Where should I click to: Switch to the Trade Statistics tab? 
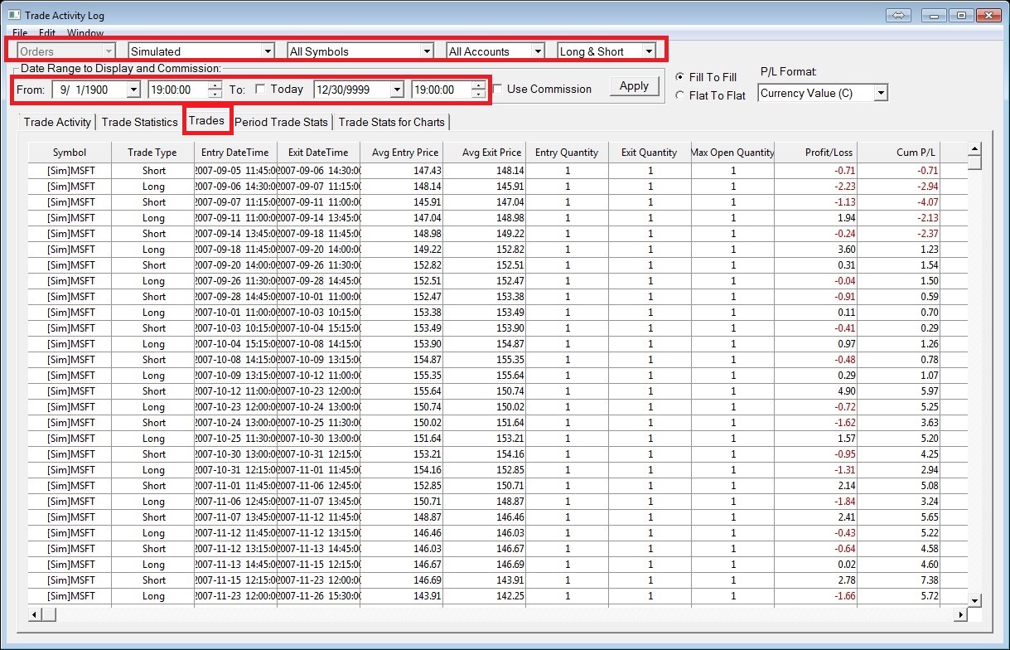click(x=140, y=122)
